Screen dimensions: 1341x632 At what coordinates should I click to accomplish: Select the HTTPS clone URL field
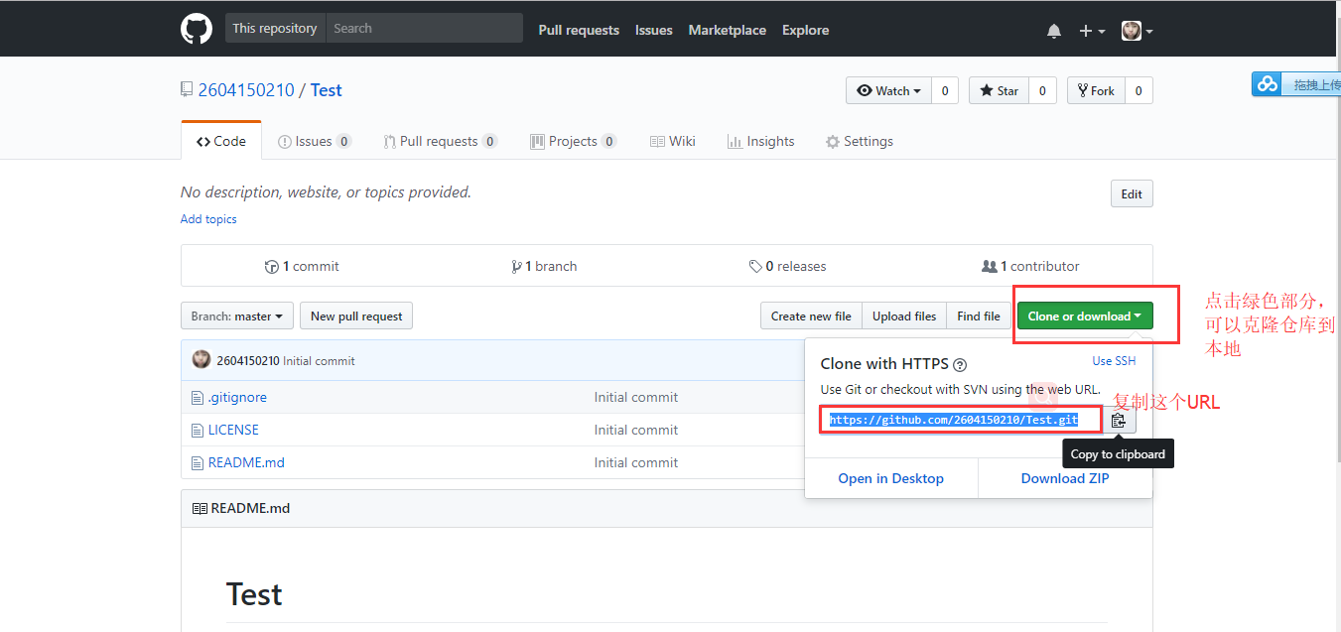tap(962, 420)
